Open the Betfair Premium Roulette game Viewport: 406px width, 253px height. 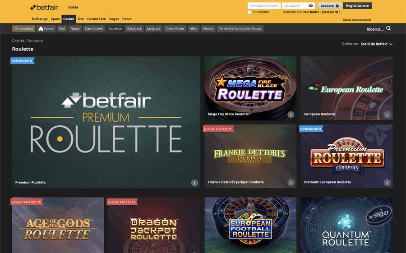point(106,122)
